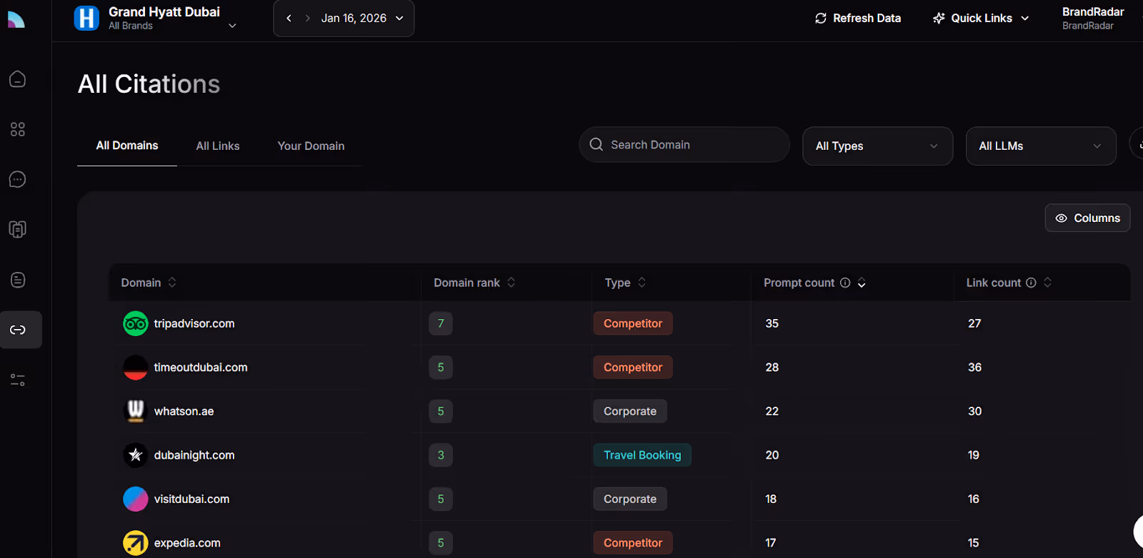This screenshot has width=1143, height=558.
Task: Click the tripadvisor.com owl logo
Action: (136, 324)
